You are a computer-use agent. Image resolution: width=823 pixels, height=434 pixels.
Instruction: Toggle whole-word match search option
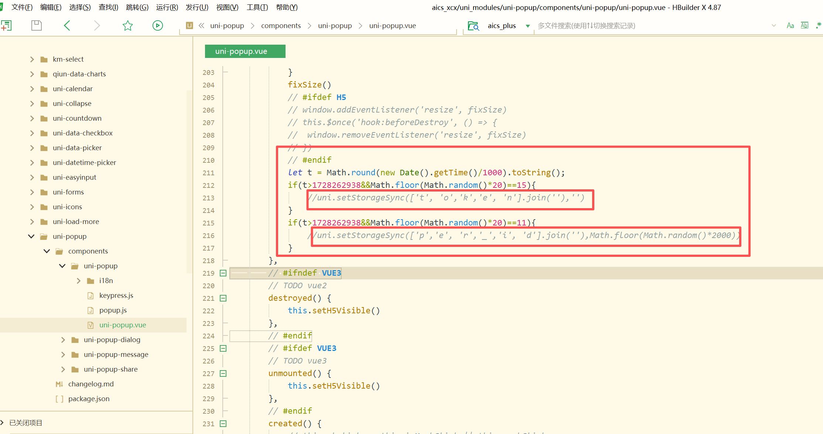805,25
